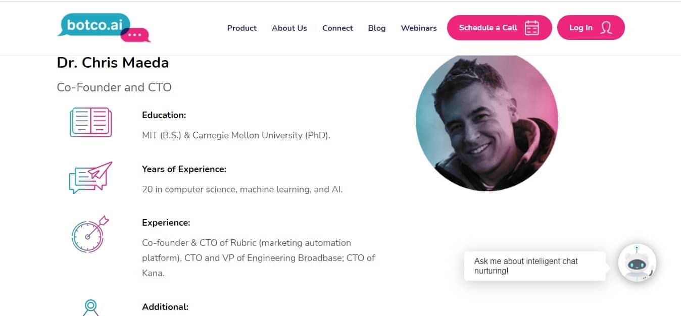
Task: Click the Dr. Chris Maeda heading
Action: (113, 63)
